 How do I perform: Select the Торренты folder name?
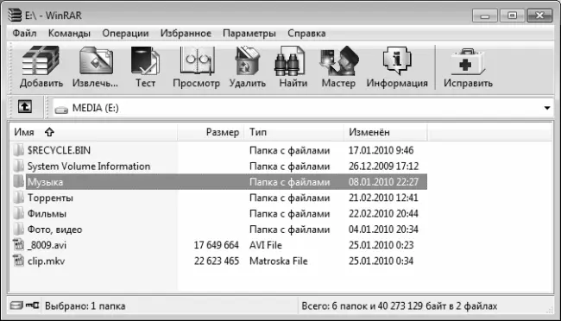[50, 198]
